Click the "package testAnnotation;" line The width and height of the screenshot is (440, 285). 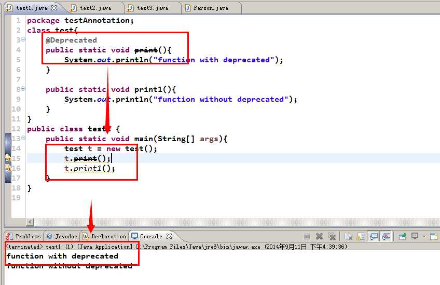tap(80, 20)
